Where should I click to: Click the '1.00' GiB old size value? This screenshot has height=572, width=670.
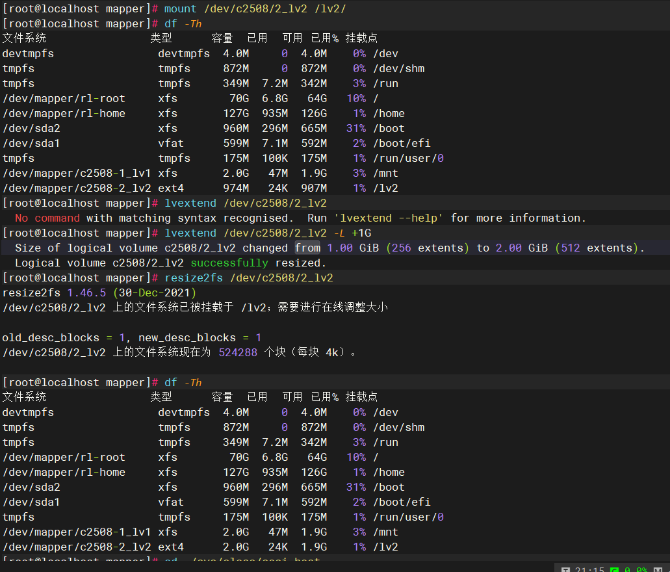pos(340,248)
